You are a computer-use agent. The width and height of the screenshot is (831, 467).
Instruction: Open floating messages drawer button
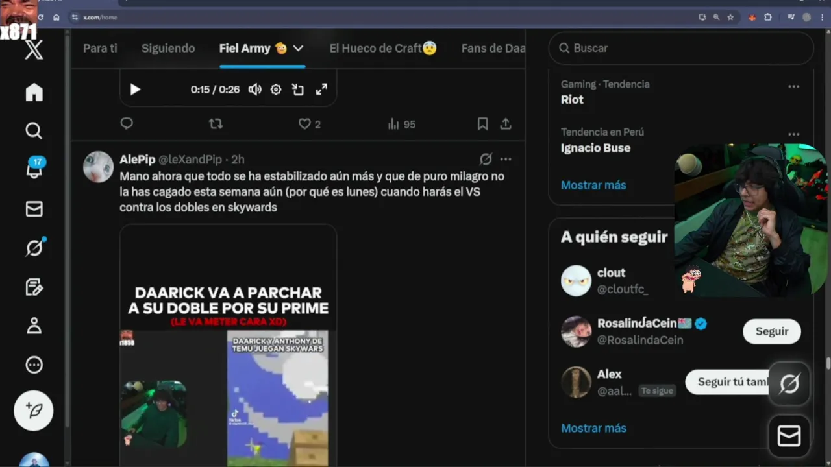(x=789, y=437)
